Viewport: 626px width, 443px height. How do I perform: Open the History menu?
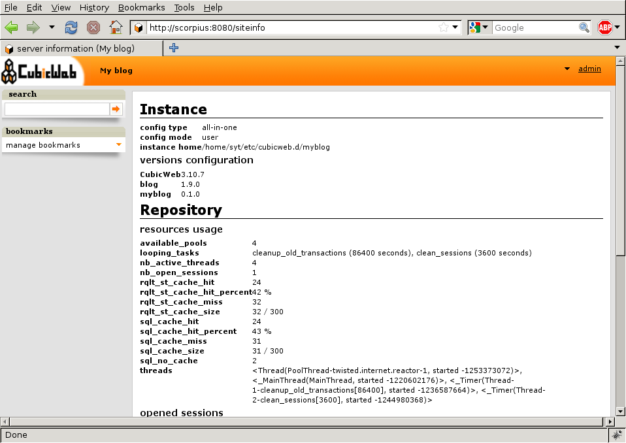point(94,7)
